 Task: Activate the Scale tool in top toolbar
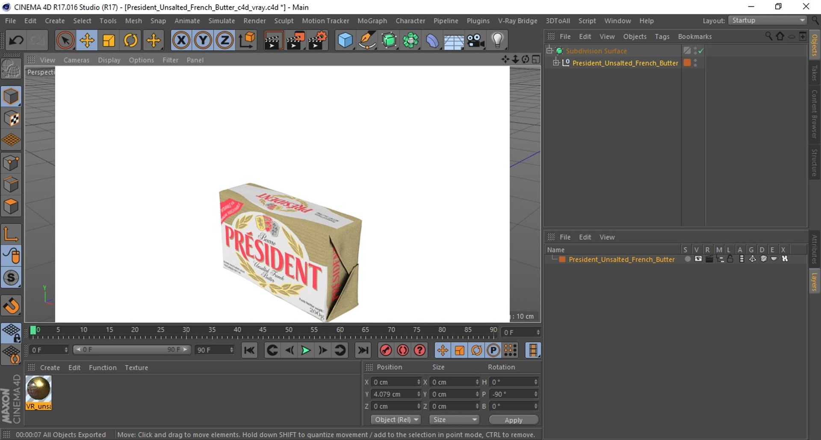click(x=109, y=41)
